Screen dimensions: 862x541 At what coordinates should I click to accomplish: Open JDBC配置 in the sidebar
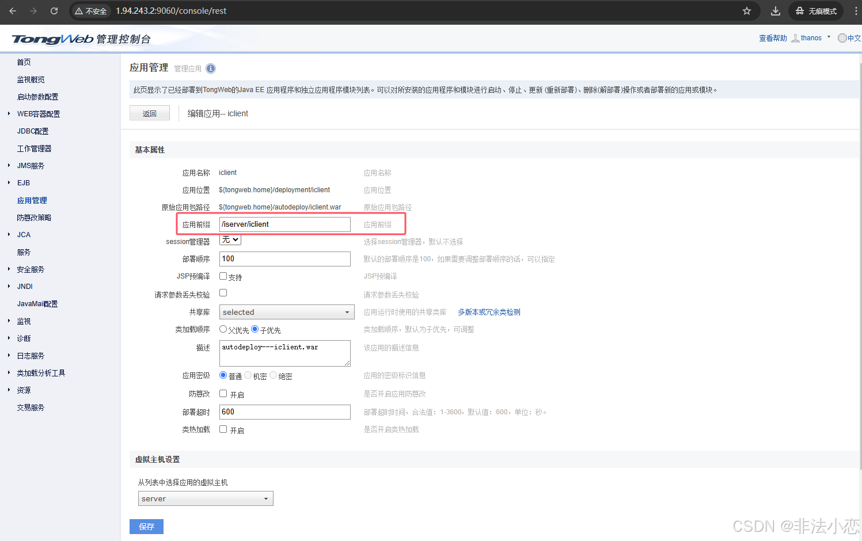click(x=33, y=131)
